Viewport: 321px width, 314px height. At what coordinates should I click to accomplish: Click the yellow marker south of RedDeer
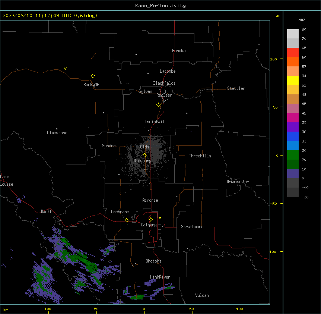coord(159,104)
